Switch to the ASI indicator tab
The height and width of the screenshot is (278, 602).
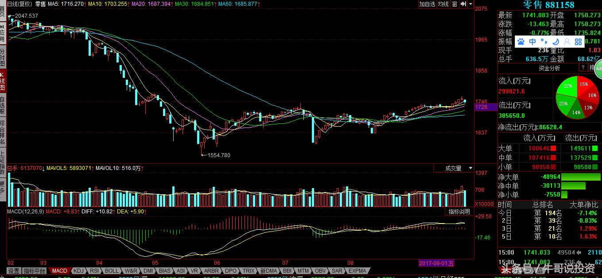tap(181, 270)
